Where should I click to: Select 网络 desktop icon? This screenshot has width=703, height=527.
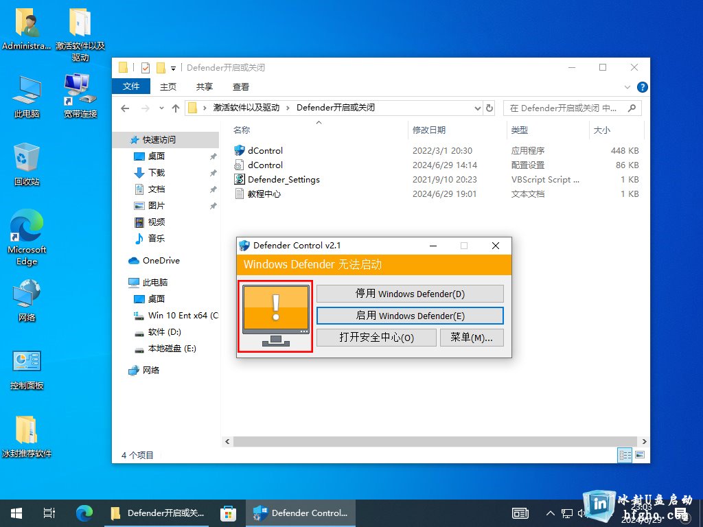pos(27,301)
